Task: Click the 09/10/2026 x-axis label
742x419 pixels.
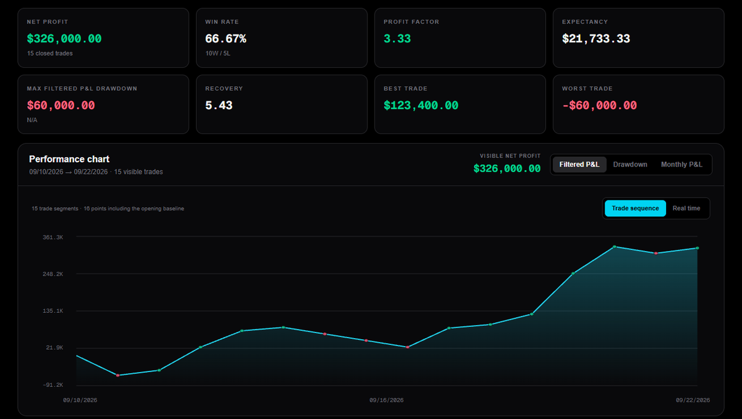Action: coord(80,400)
